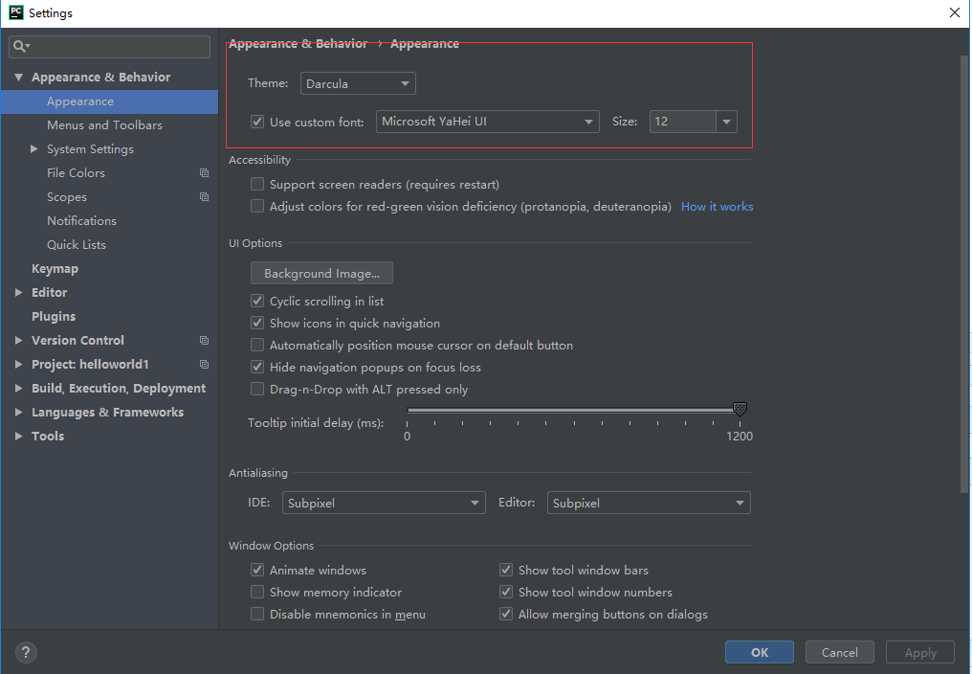The height and width of the screenshot is (674, 972).
Task: Expand the Project: helloworld1 section
Action: (x=18, y=365)
